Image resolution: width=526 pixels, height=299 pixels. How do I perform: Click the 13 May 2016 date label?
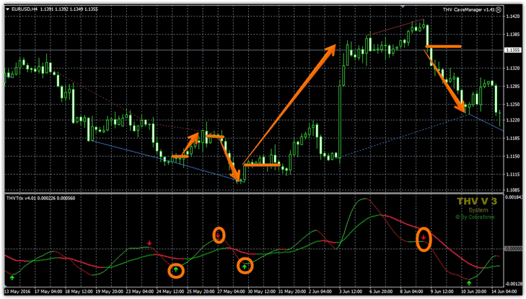coord(19,292)
